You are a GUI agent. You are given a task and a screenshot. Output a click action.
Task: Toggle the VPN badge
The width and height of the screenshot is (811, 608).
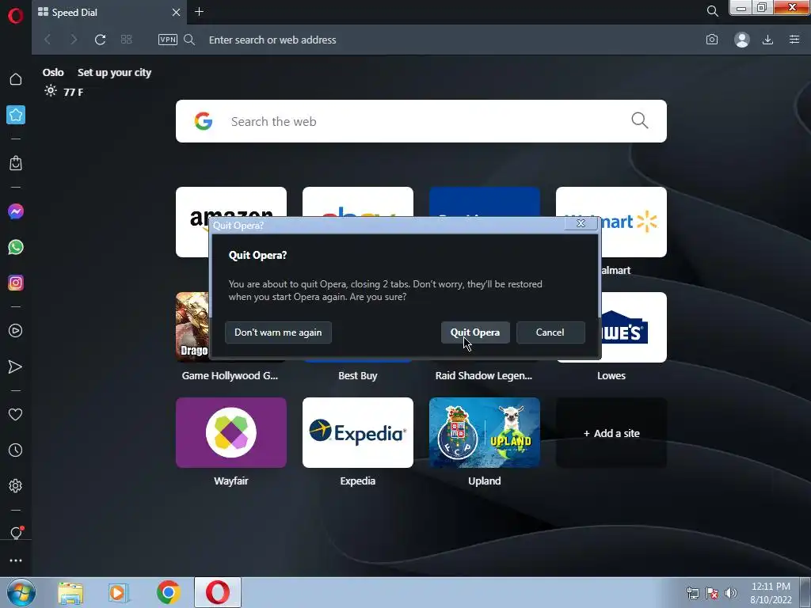pyautogui.click(x=168, y=40)
